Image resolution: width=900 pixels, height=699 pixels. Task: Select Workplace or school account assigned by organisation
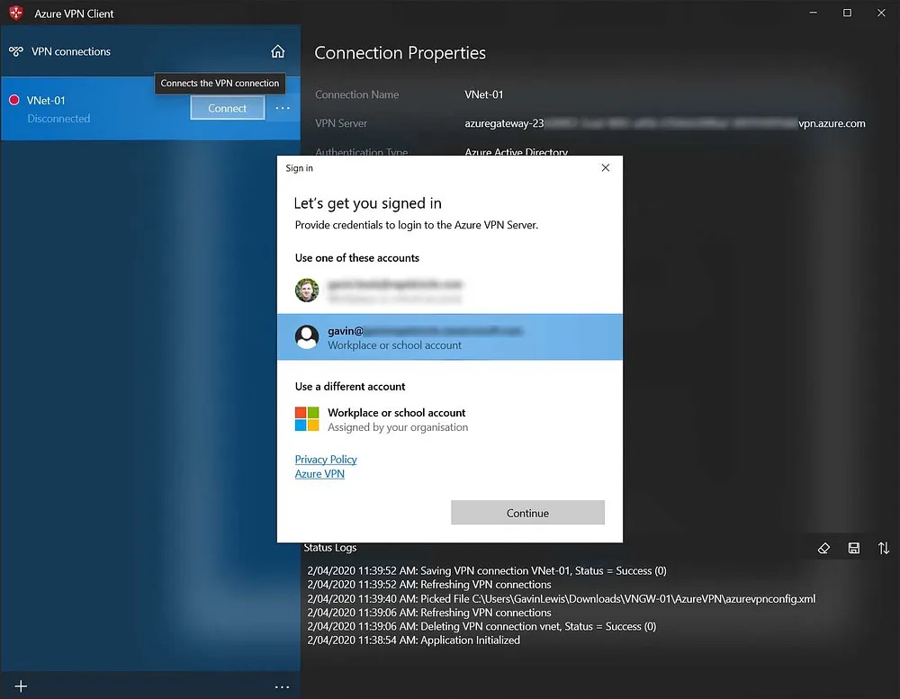(x=449, y=419)
